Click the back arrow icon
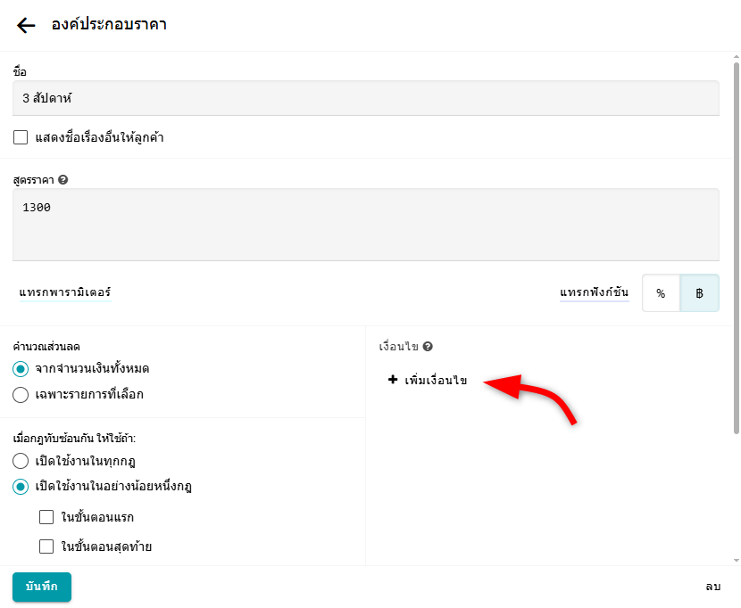 pos(26,25)
